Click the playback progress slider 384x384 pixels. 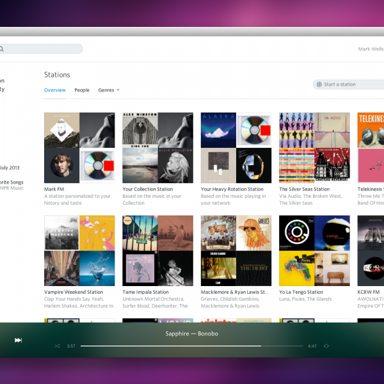[x=192, y=346]
